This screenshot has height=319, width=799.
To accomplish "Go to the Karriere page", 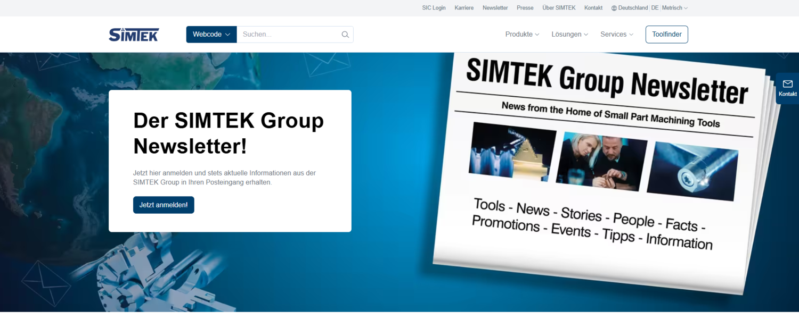I will point(464,8).
